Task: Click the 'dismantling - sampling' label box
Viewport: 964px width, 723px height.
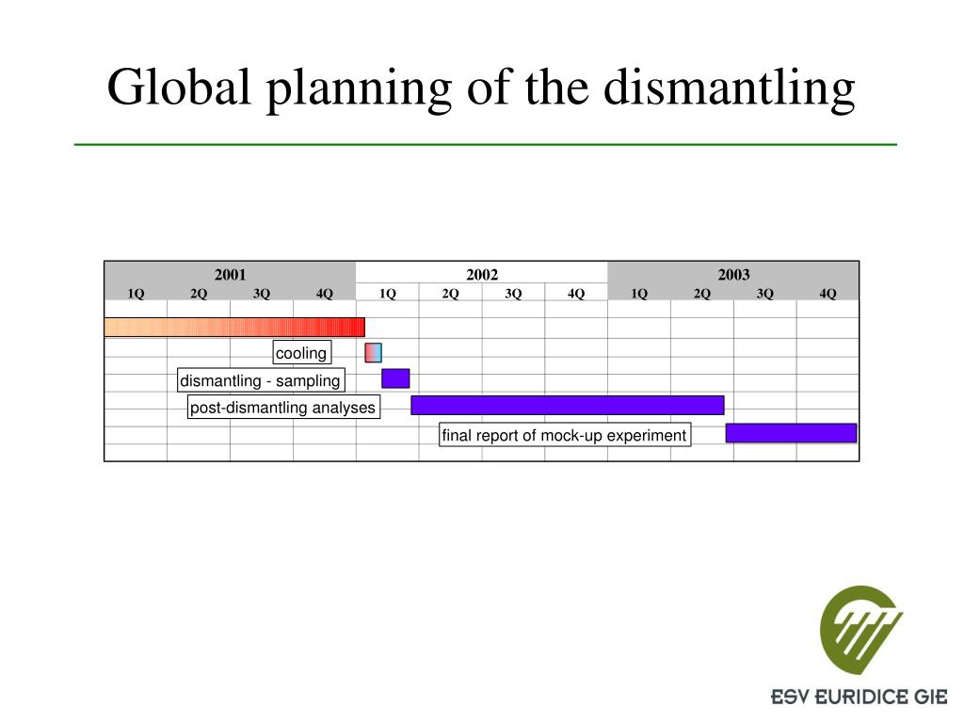Action: [261, 380]
